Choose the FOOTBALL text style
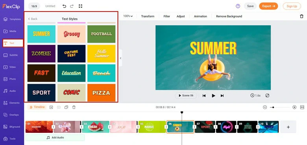The image size is (307, 145). point(102,34)
